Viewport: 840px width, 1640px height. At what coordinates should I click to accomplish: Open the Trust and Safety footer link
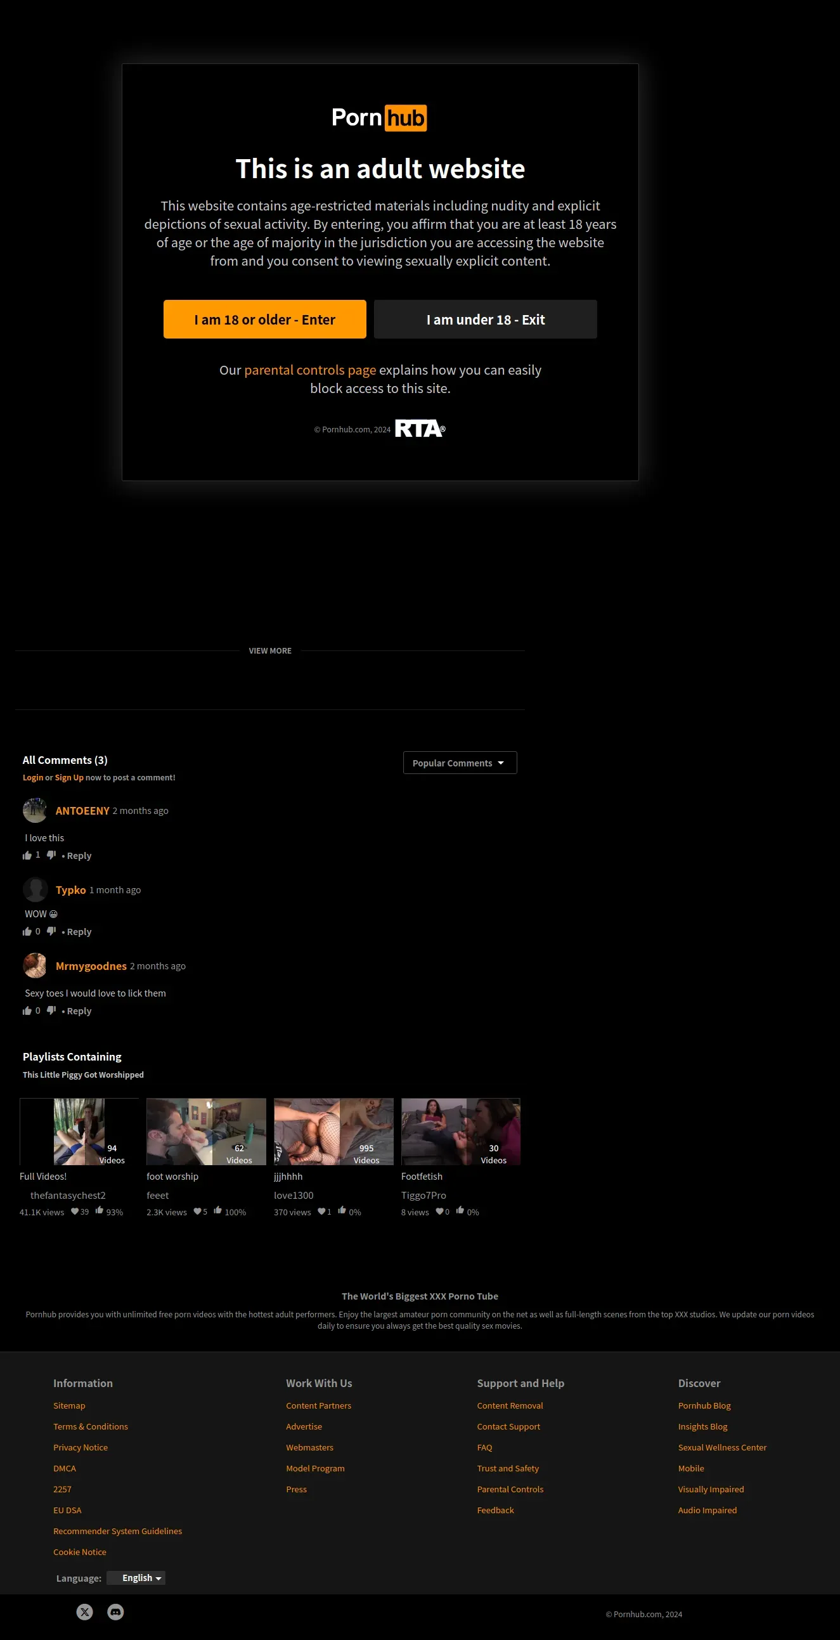(508, 1468)
